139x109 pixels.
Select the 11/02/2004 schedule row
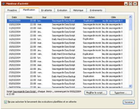tap(66, 28)
